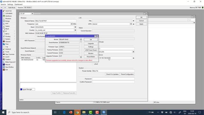Open the APN dropdown
Screen dimensions: 204x115
pyautogui.click(x=131, y=24)
